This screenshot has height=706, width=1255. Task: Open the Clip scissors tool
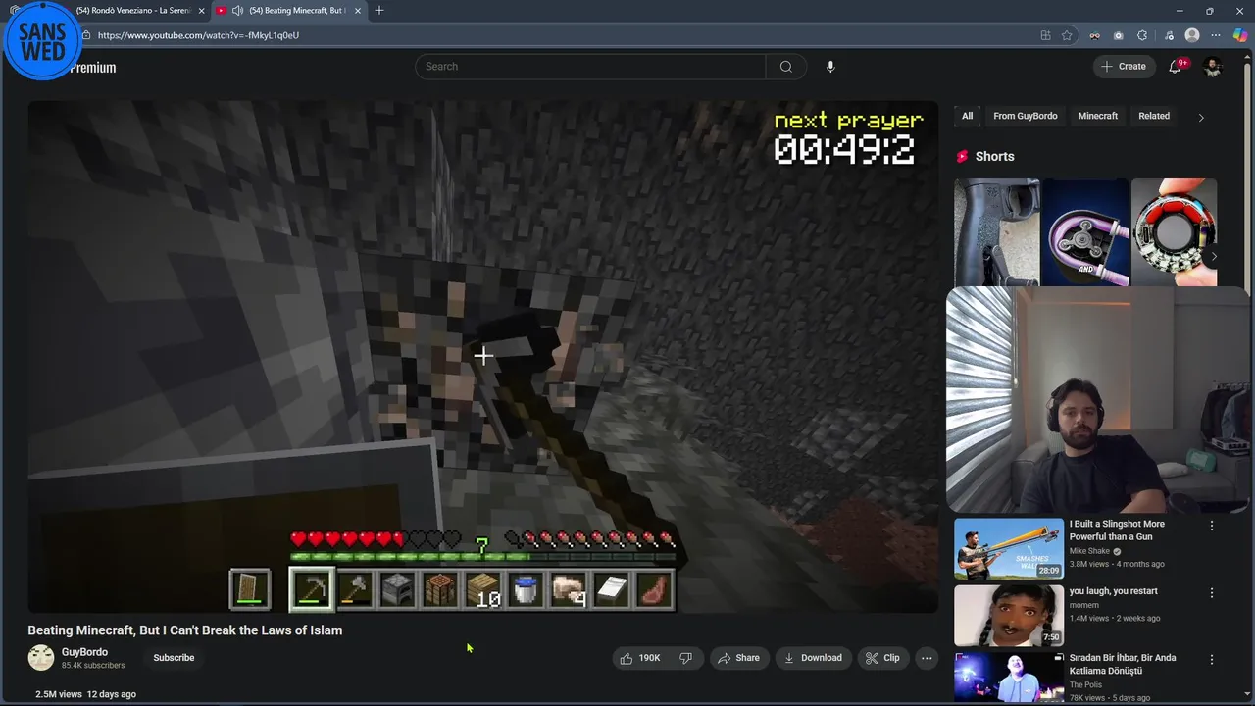pyautogui.click(x=882, y=658)
